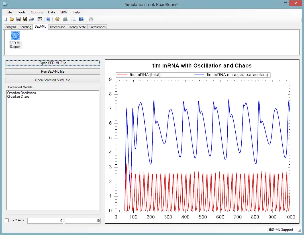The width and height of the screenshot is (304, 235).
Task: Click the gear icon in toolbar
Action: (x=91, y=19)
